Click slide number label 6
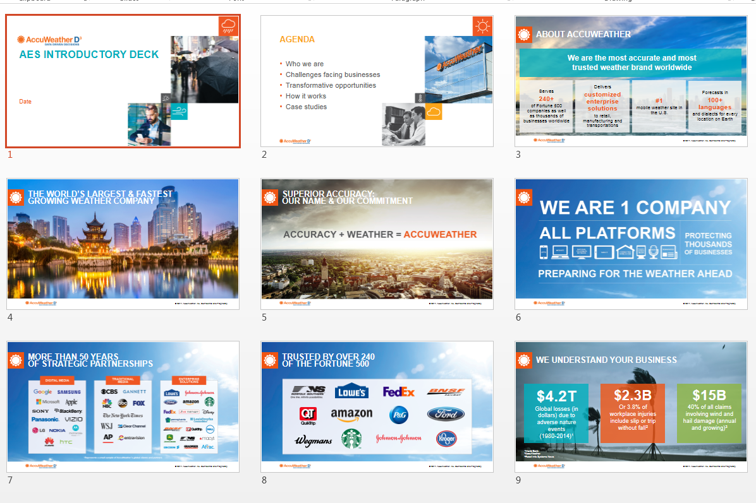The height and width of the screenshot is (503, 756). point(518,317)
